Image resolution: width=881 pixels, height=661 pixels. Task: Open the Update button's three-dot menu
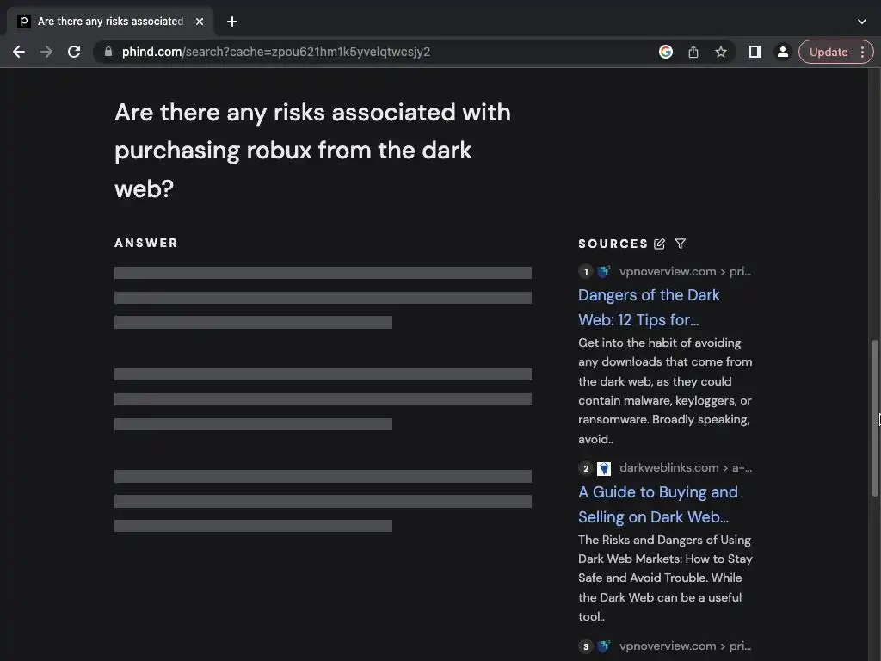(x=863, y=52)
